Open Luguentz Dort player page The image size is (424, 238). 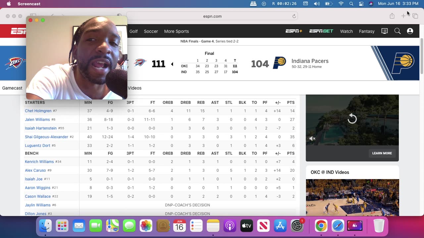(37, 145)
